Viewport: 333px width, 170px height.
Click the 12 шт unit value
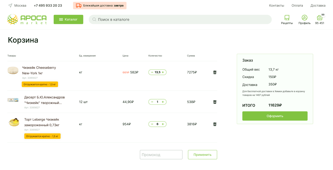pyautogui.click(x=83, y=102)
